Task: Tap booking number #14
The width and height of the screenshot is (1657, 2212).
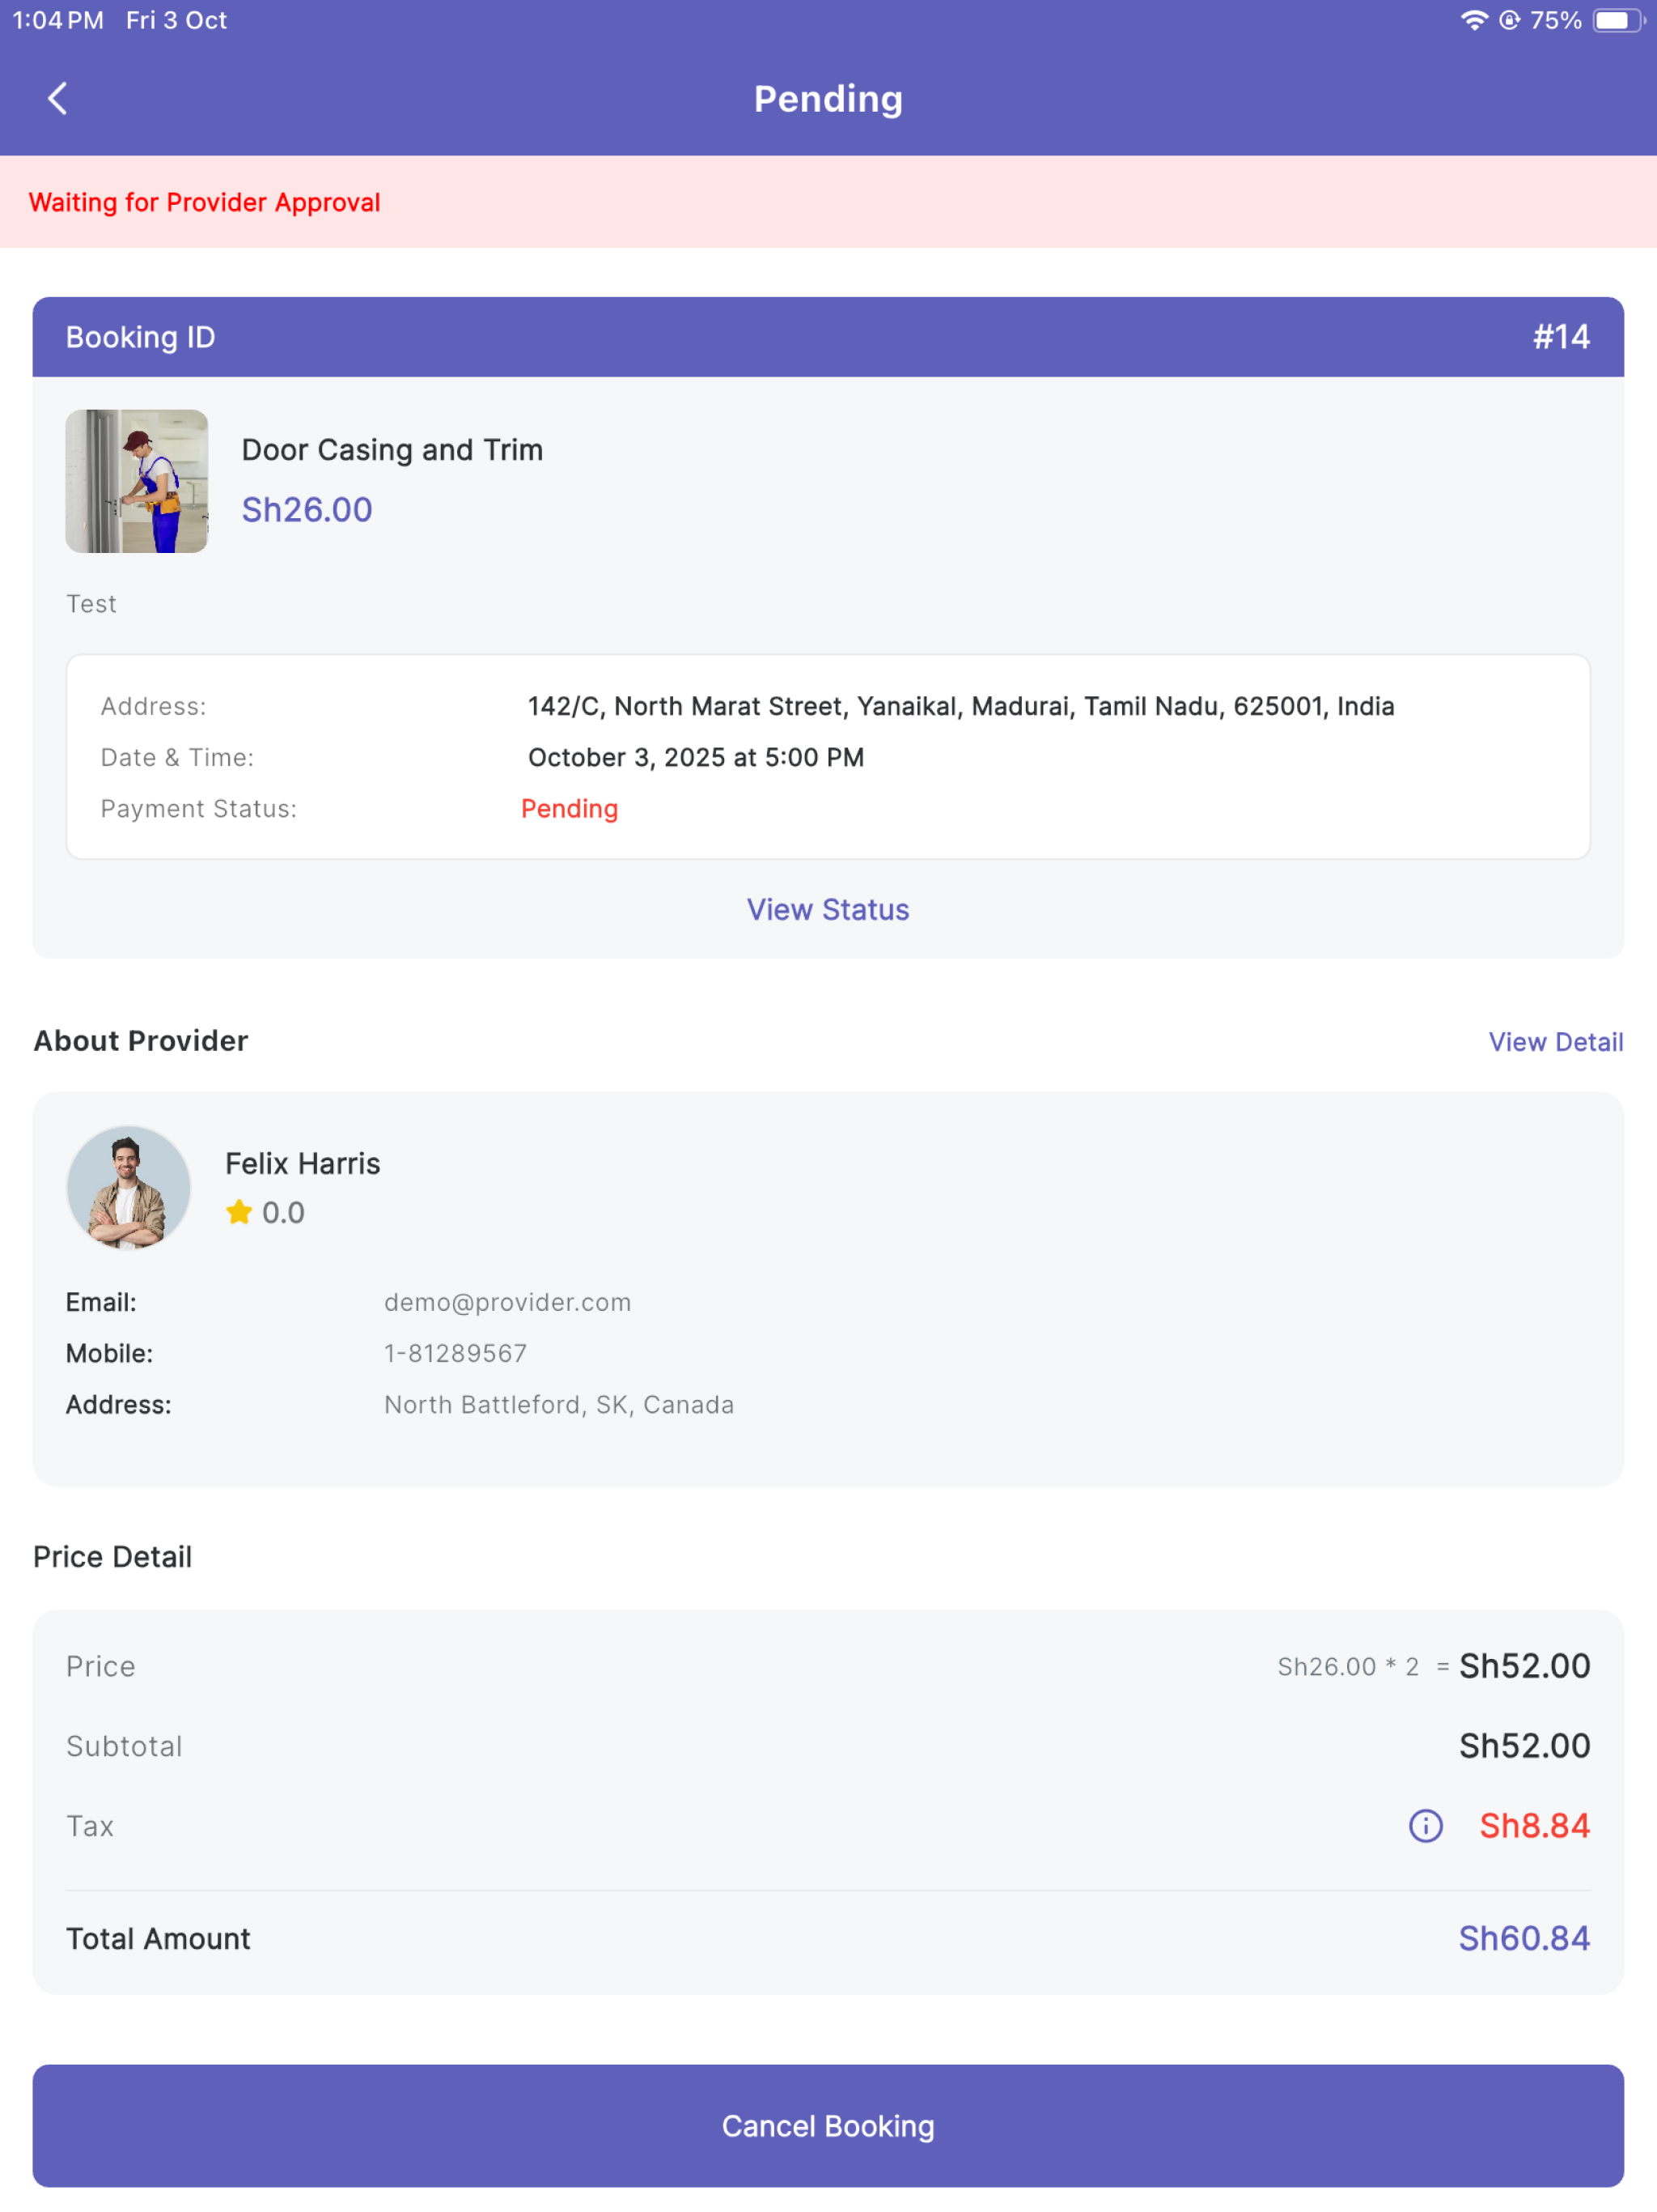Action: 1561,337
